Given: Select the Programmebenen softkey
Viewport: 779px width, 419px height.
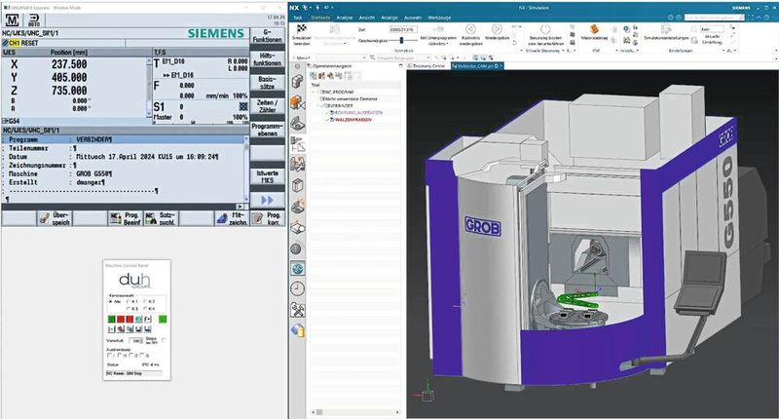Looking at the screenshot, I should (267, 130).
